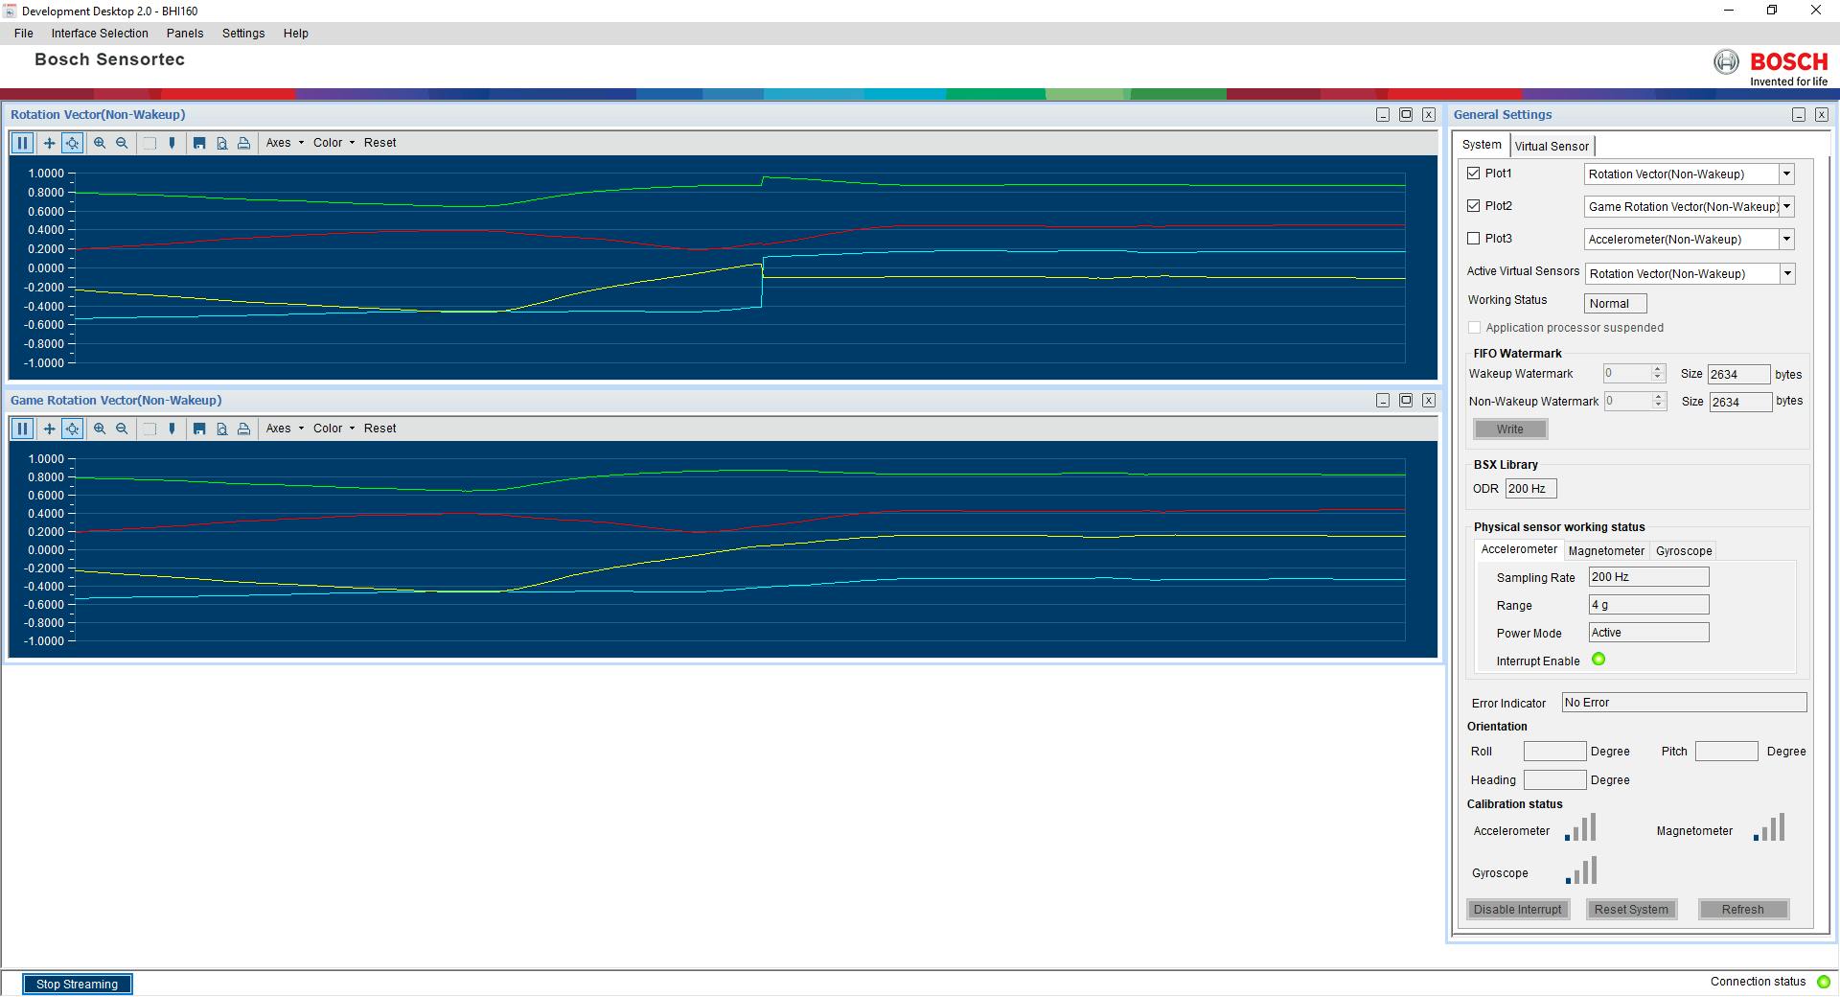Screen dimensions: 1840x997
Task: Expand the Active Virtual Sensors dropdown
Action: coord(1787,274)
